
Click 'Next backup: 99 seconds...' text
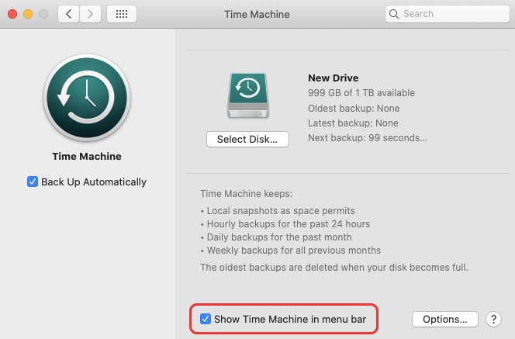[x=368, y=138]
